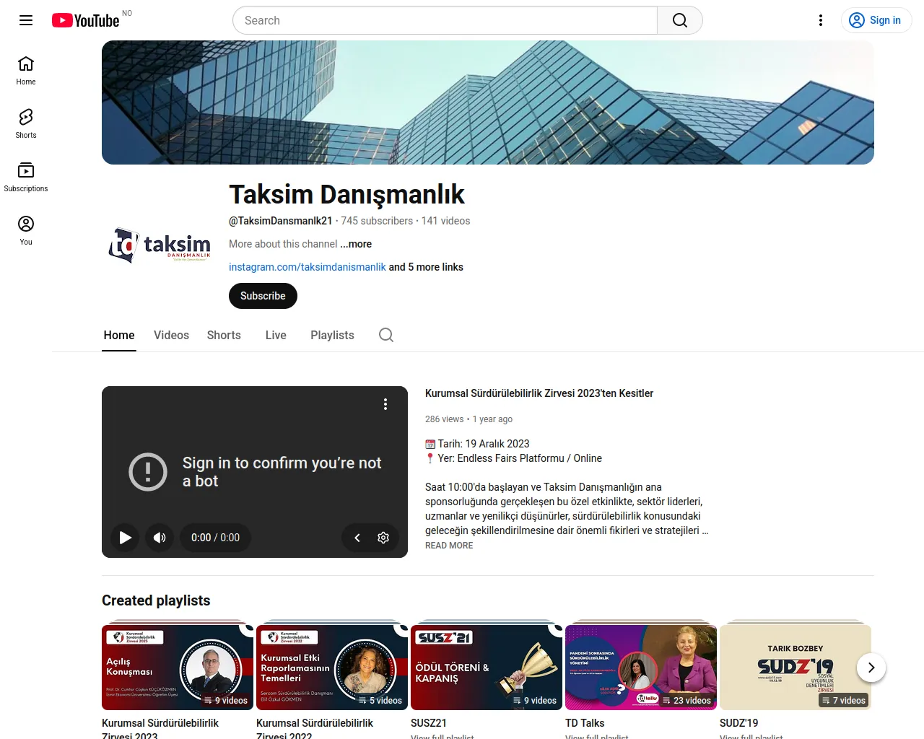
Task: Switch to the Live tab
Action: [276, 335]
